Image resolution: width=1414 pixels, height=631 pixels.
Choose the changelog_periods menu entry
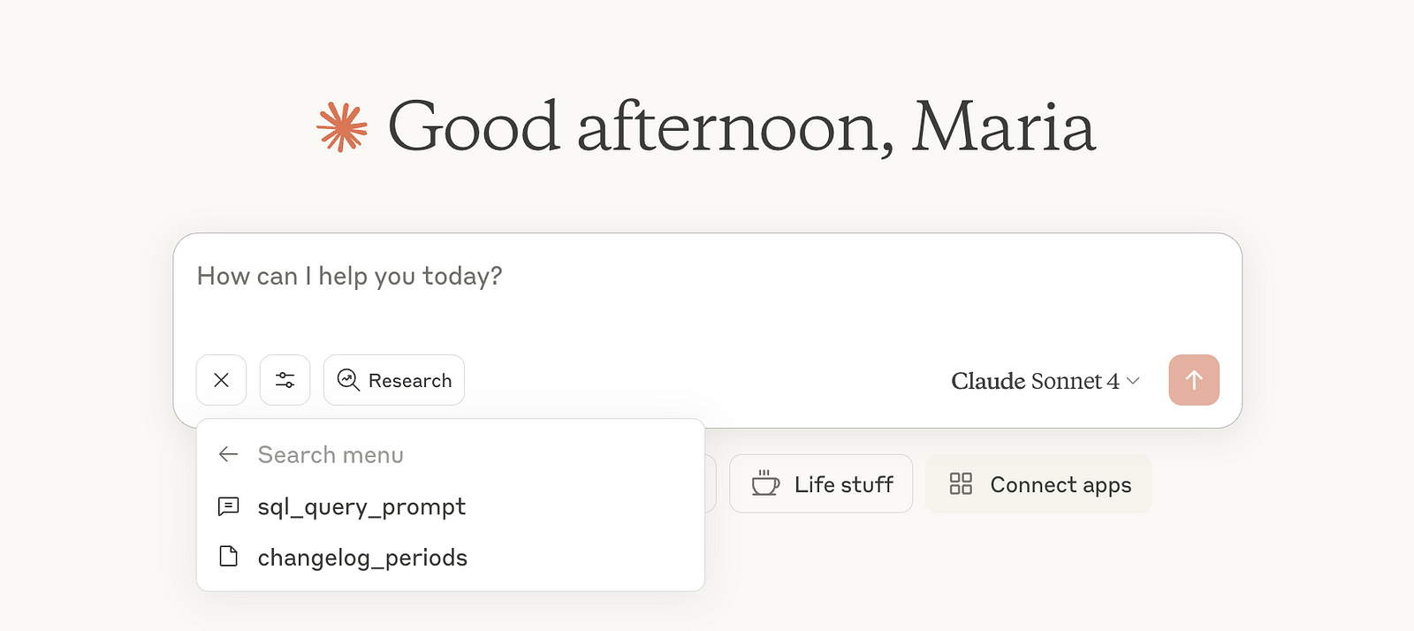[x=362, y=558]
